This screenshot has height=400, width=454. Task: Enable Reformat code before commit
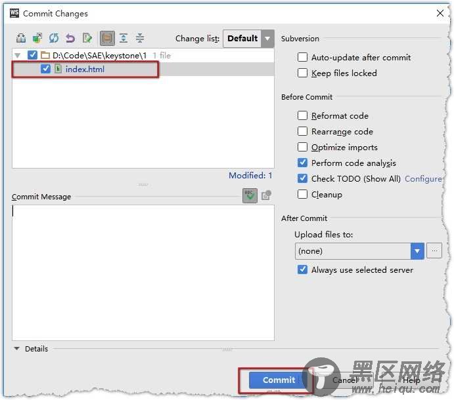pyautogui.click(x=302, y=115)
